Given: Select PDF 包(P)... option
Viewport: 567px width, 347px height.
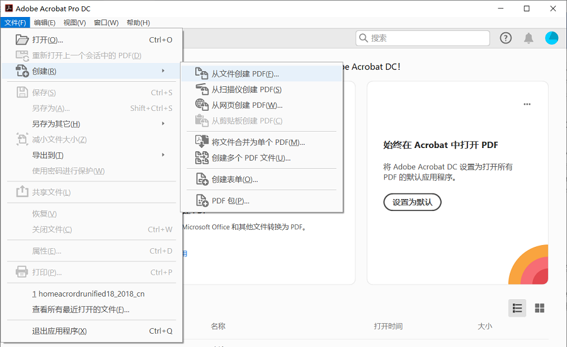Looking at the screenshot, I should (x=261, y=201).
